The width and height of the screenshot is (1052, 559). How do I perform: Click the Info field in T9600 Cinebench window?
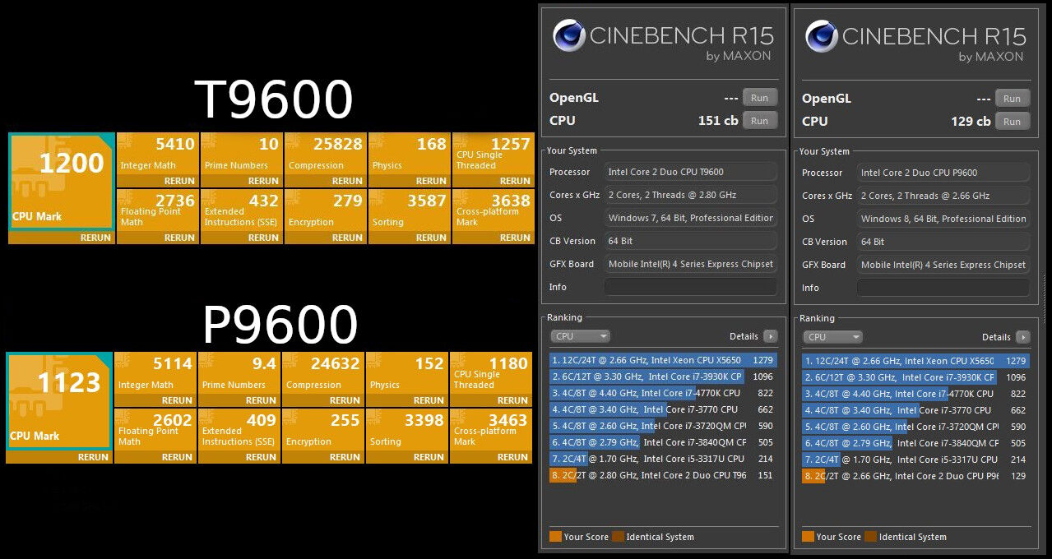690,287
